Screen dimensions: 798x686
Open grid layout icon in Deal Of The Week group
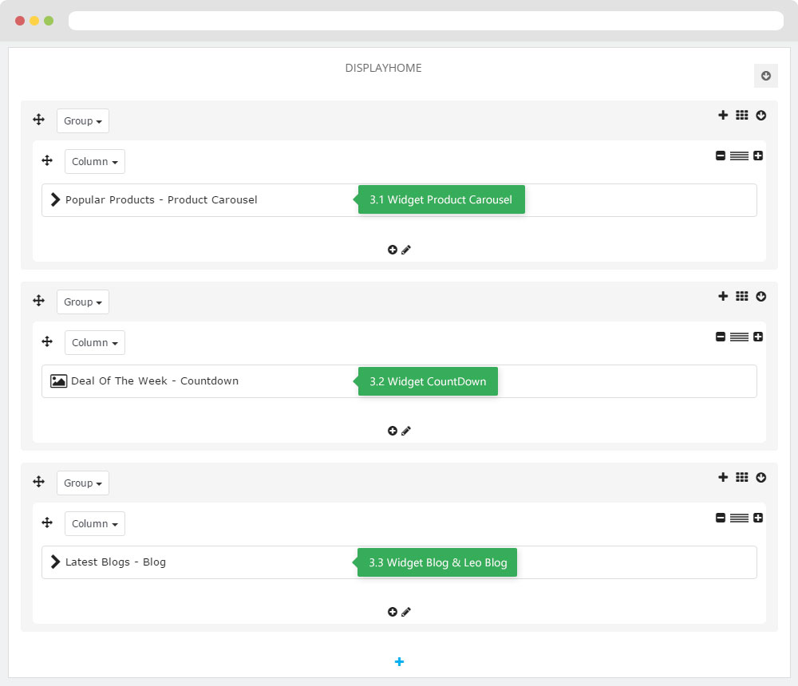click(741, 296)
